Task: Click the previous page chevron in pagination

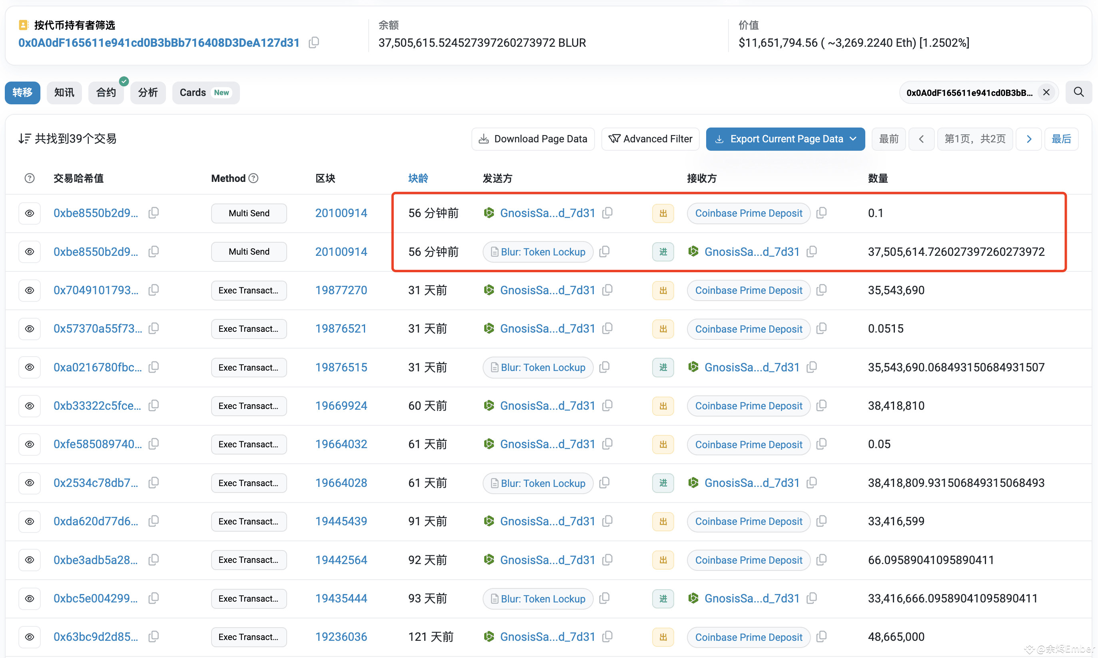Action: coord(922,139)
